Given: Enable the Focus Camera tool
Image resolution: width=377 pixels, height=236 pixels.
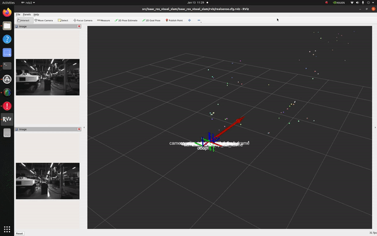Looking at the screenshot, I should coord(83,21).
